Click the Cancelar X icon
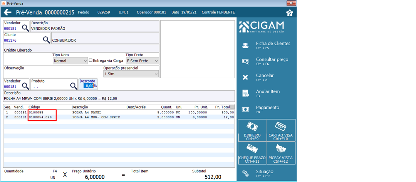Screen dimensions: 416x182 click(245, 78)
